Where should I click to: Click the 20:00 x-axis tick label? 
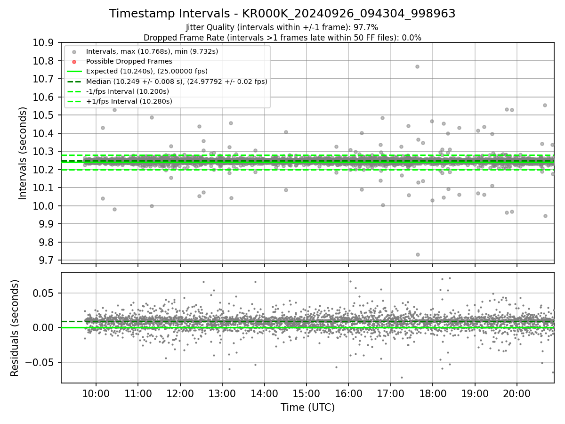[517, 393]
